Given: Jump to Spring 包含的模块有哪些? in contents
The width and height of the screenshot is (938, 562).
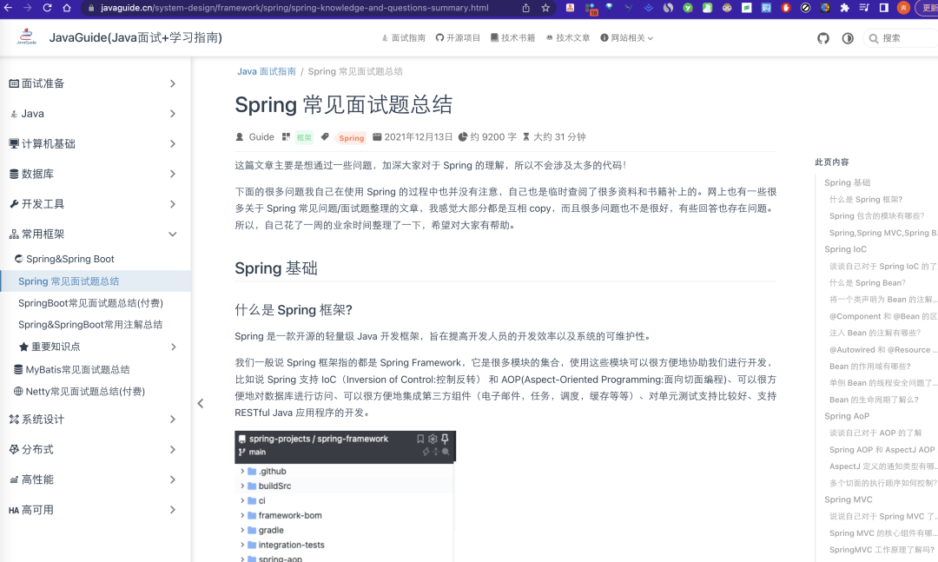Looking at the screenshot, I should coord(876,216).
